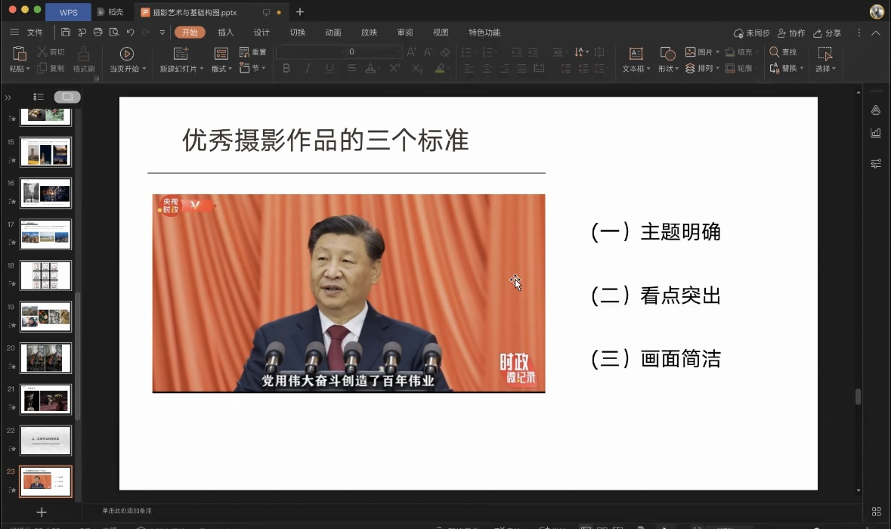Open the 图片 picture dropdown
Image resolution: width=891 pixels, height=529 pixels.
point(702,52)
